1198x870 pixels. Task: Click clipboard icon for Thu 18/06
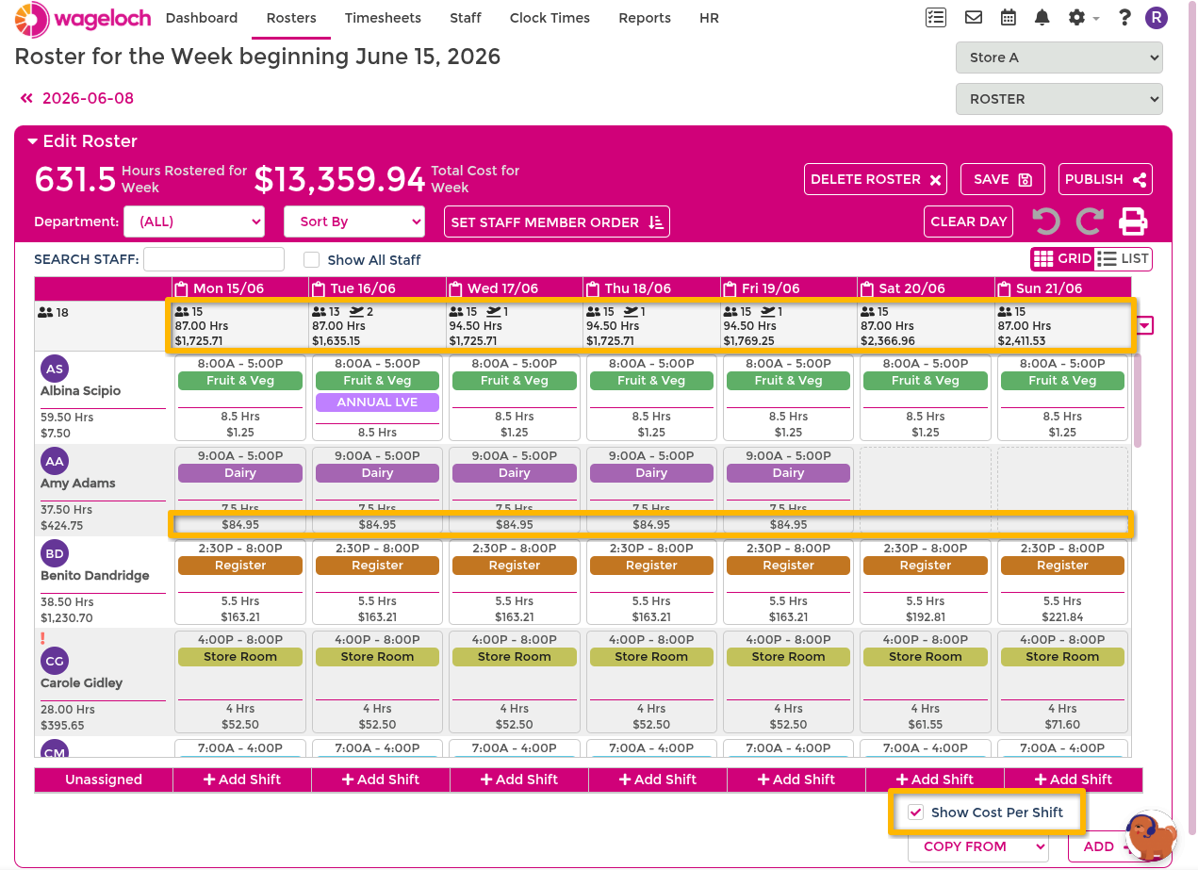pyautogui.click(x=593, y=288)
